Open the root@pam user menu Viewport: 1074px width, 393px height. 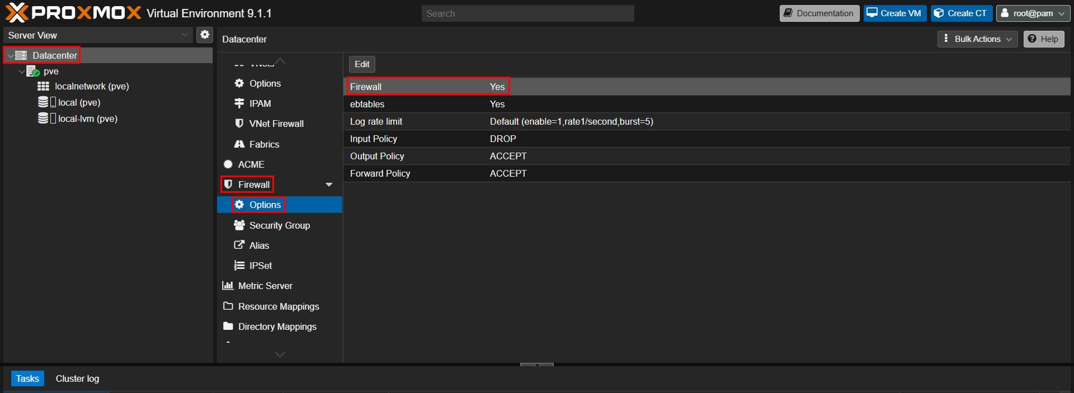click(x=1033, y=13)
